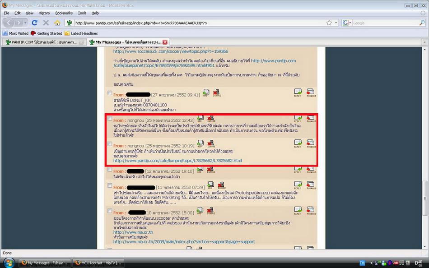Add sender of the 15:00 message
Image resolution: width=429 pixels, height=268 pixels.
200,210
